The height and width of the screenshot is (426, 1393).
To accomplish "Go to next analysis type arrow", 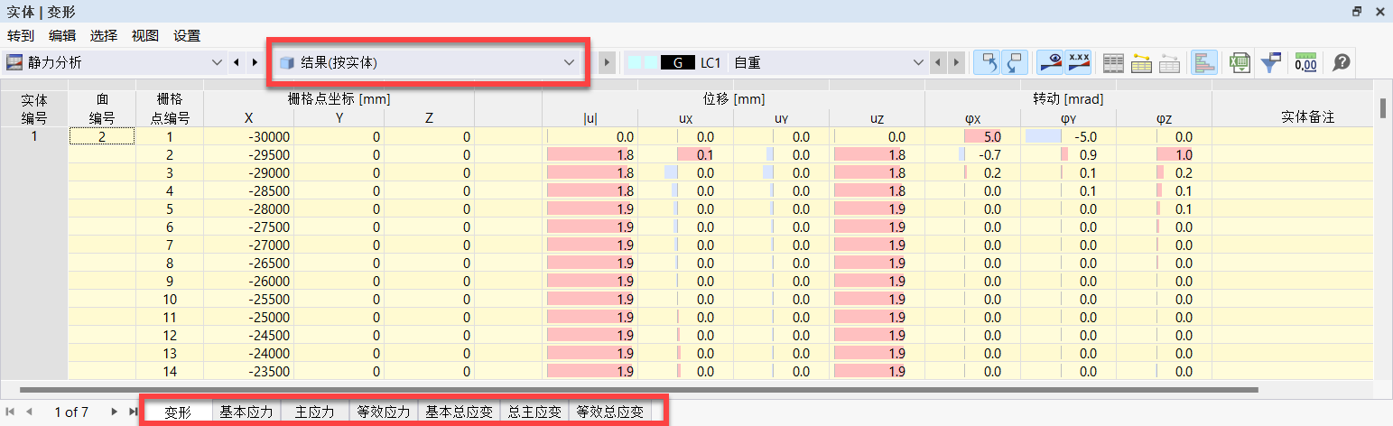I will pos(255,62).
